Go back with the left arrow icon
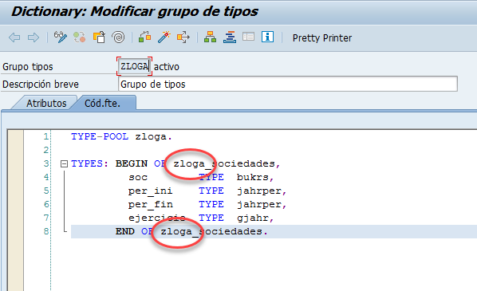Viewport: 477px width, 291px height. (x=14, y=37)
